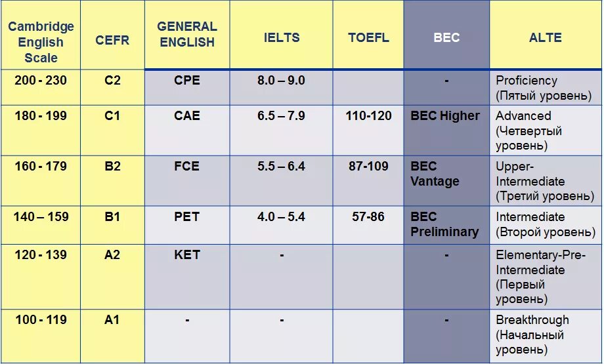This screenshot has width=604, height=364.
Task: Click the ALTE column header
Action: [546, 37]
